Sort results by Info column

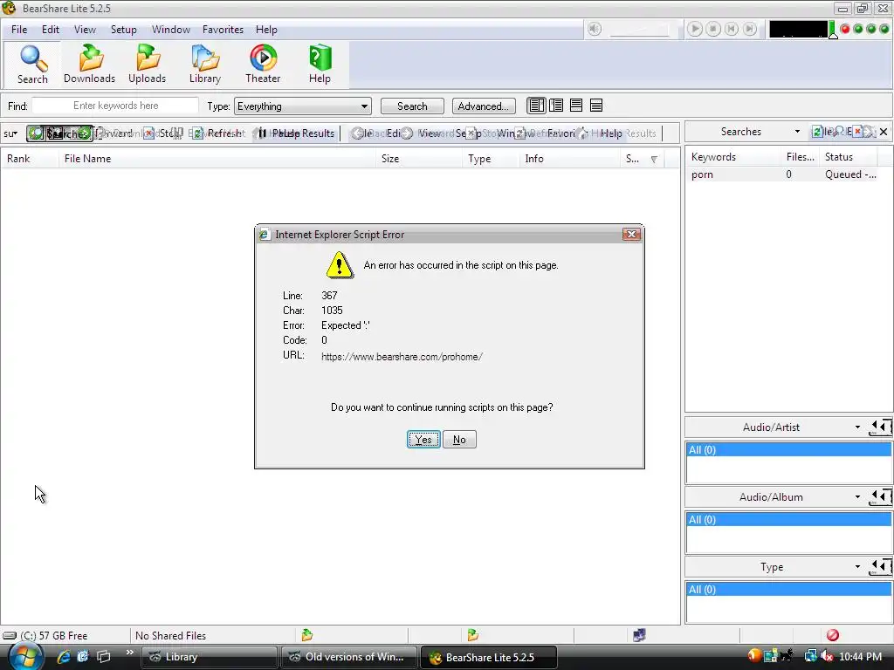570,159
